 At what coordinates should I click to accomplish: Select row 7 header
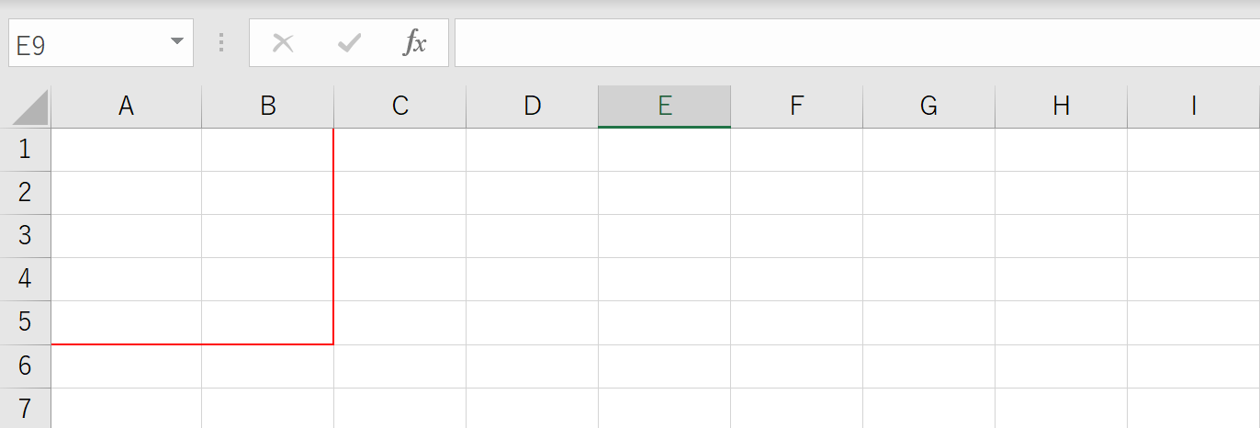[25, 408]
